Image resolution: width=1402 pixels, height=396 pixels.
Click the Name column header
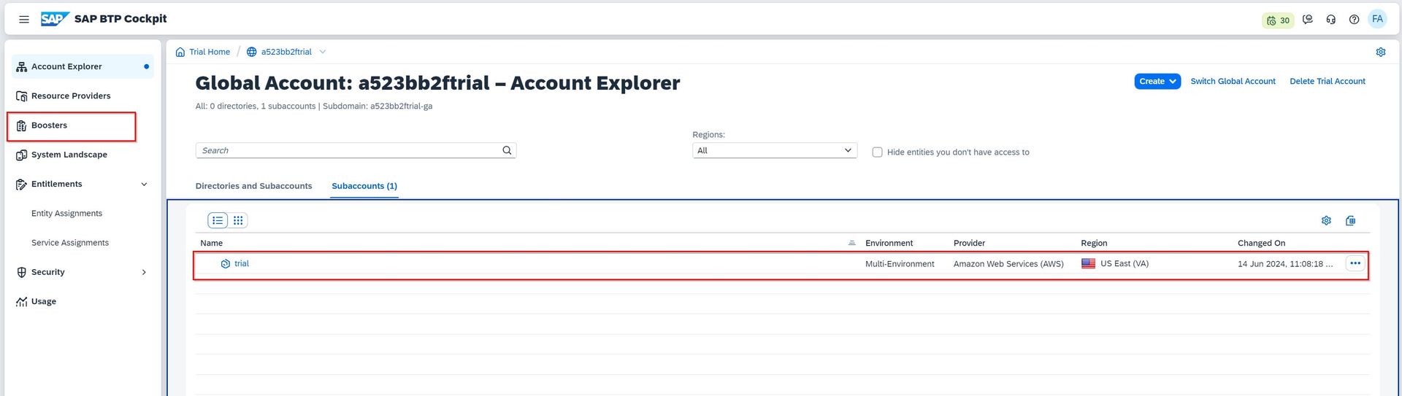pyautogui.click(x=211, y=243)
